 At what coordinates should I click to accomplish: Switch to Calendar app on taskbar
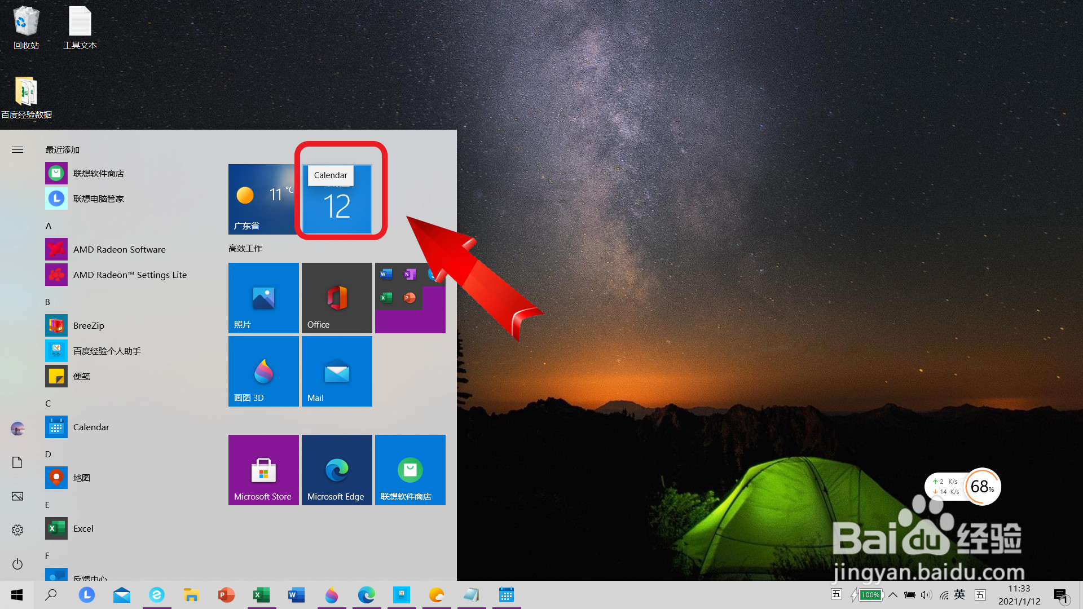tap(507, 595)
